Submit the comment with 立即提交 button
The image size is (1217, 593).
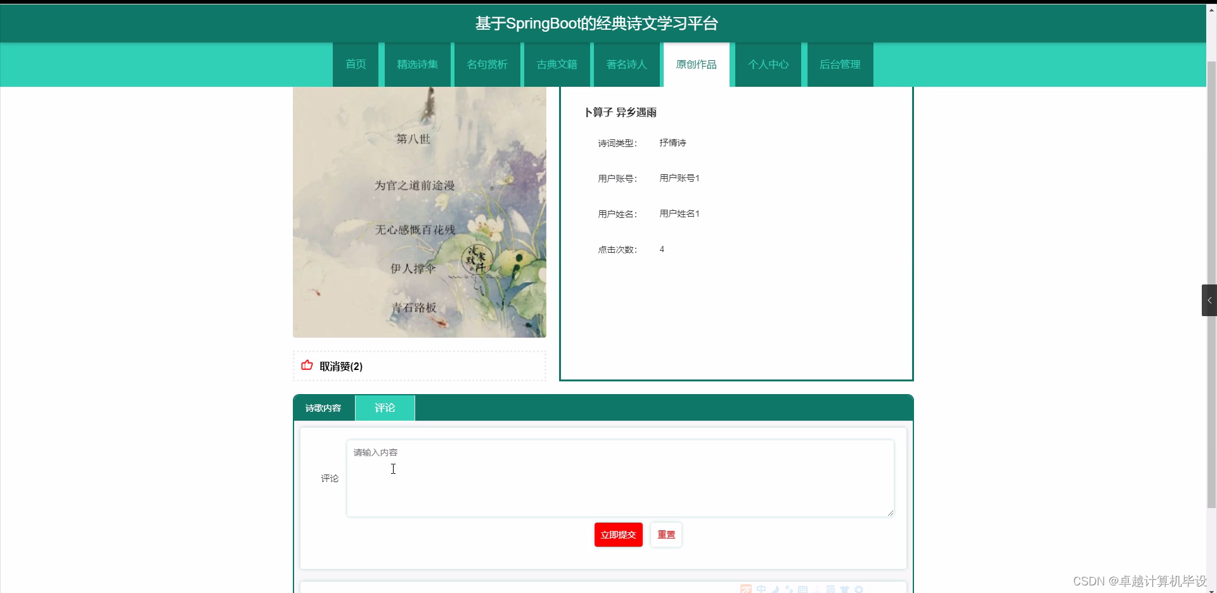[x=617, y=534]
